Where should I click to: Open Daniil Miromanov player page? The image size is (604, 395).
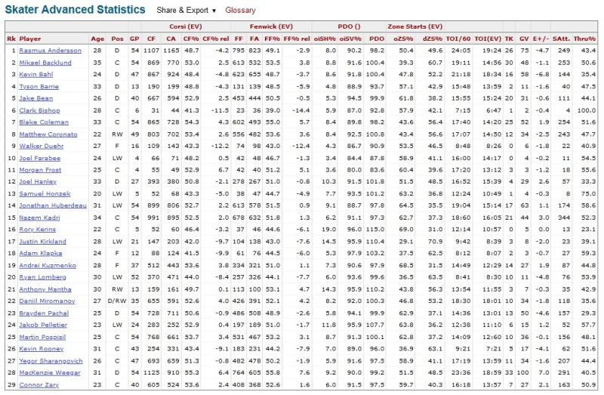click(x=47, y=301)
